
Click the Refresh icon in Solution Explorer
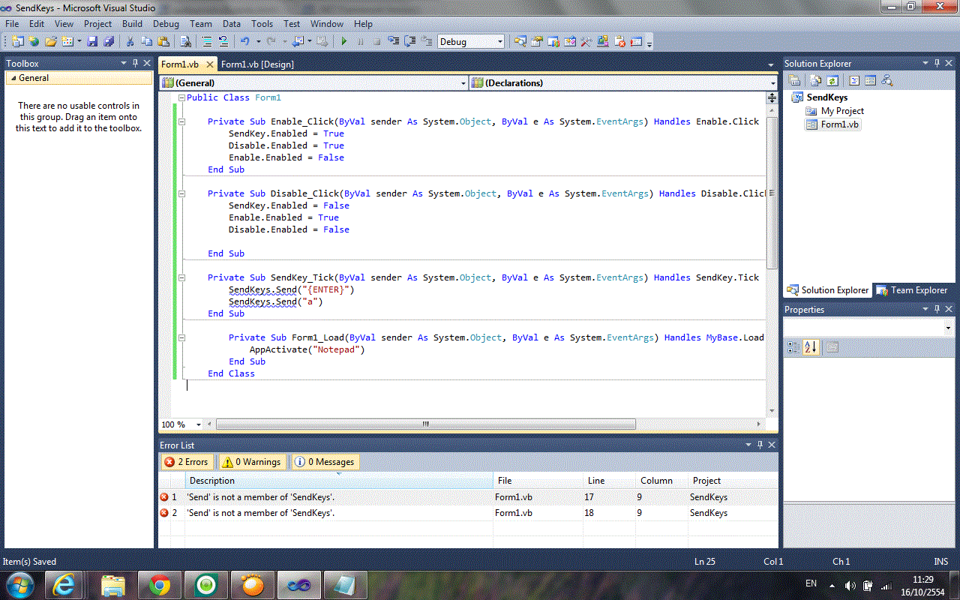832,79
